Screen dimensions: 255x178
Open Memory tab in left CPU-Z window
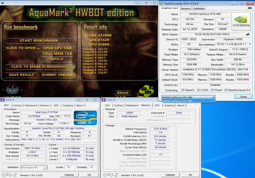pos(45,105)
